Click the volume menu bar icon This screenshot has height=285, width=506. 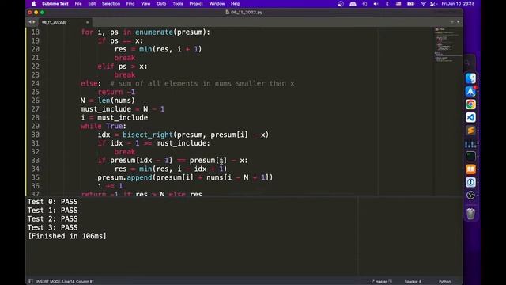[x=376, y=4]
